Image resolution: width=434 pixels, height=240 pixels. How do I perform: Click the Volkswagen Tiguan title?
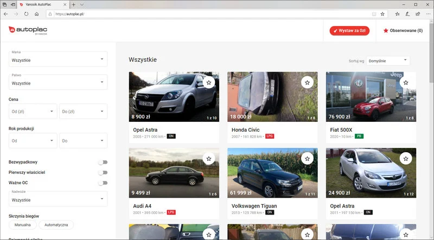pyautogui.click(x=254, y=206)
